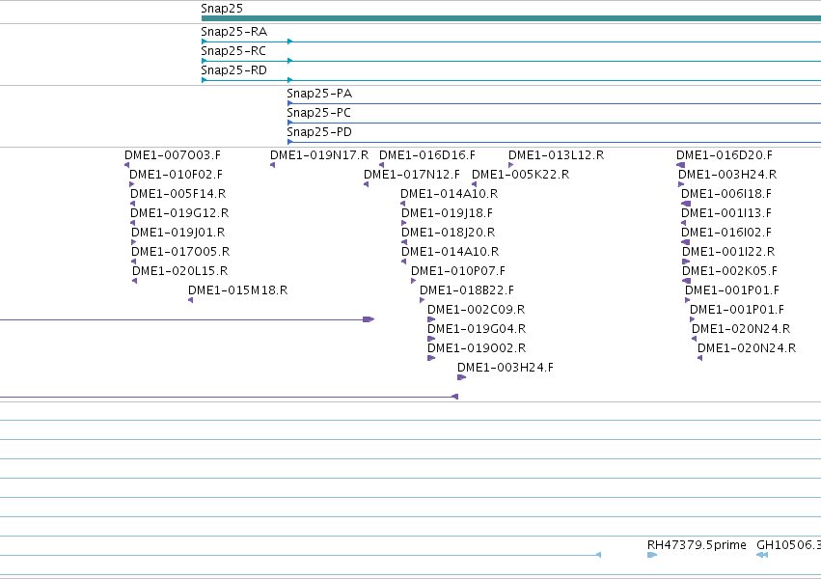Pick the DME1-016I02.F read label
Screen dimensions: 821x579
726,233
